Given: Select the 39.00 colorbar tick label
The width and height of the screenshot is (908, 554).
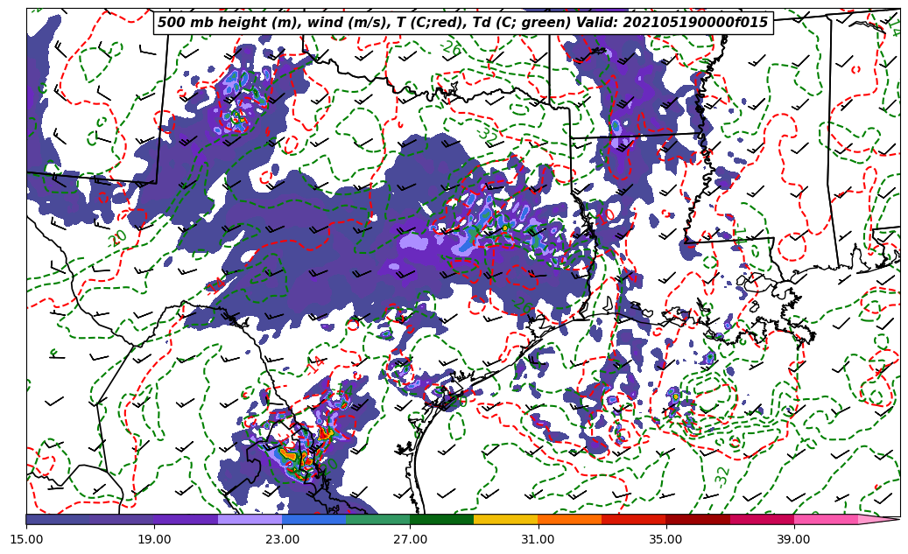Looking at the screenshot, I should click(x=793, y=540).
